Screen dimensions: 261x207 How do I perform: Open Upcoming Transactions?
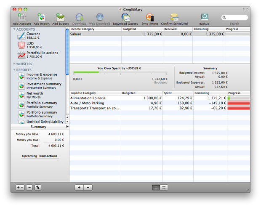coord(40,156)
